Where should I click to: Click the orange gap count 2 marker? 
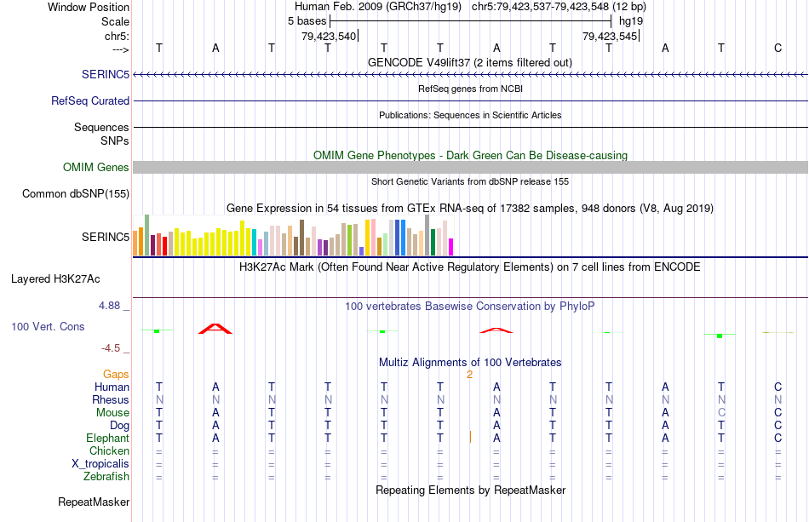pyautogui.click(x=469, y=375)
